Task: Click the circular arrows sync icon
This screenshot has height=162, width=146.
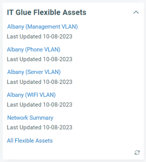Action: [137, 152]
